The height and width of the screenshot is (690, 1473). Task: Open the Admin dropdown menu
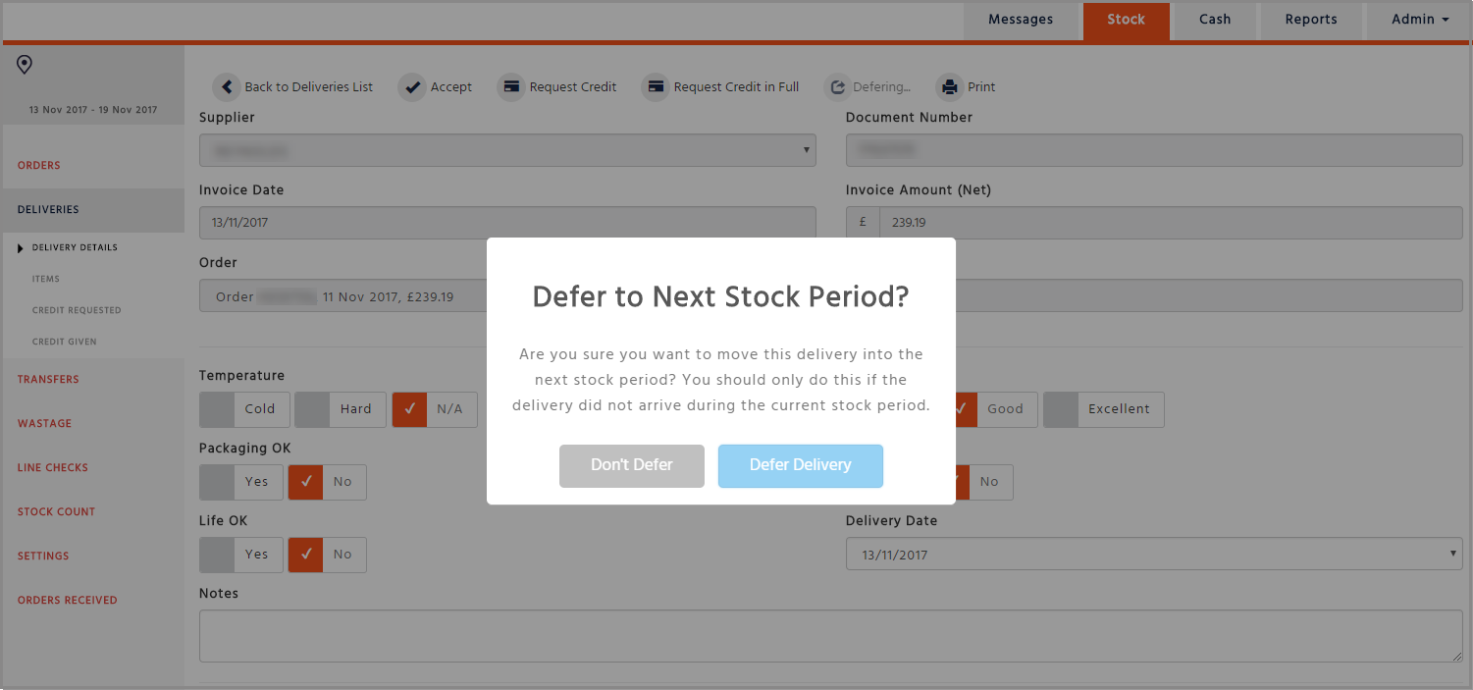coord(1419,20)
